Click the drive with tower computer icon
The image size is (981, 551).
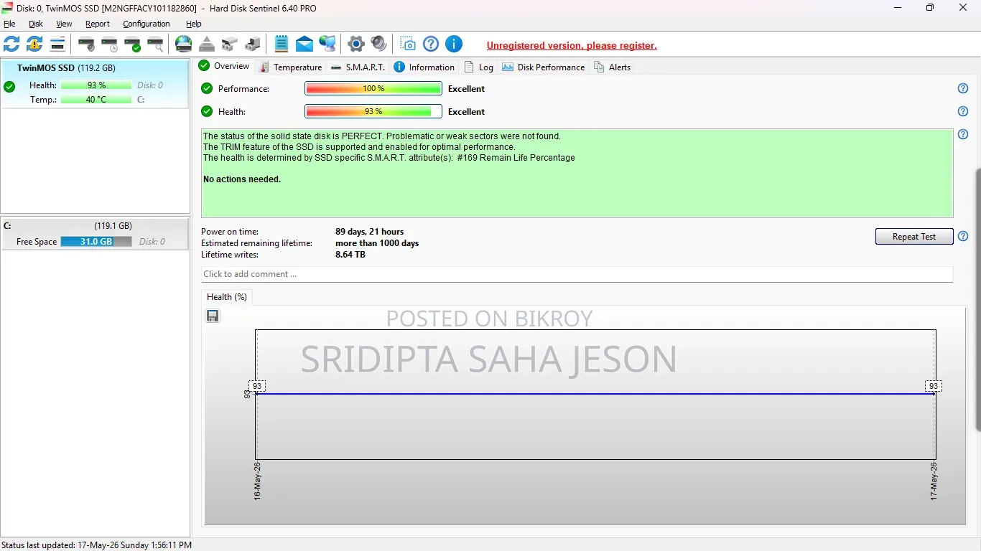253,44
